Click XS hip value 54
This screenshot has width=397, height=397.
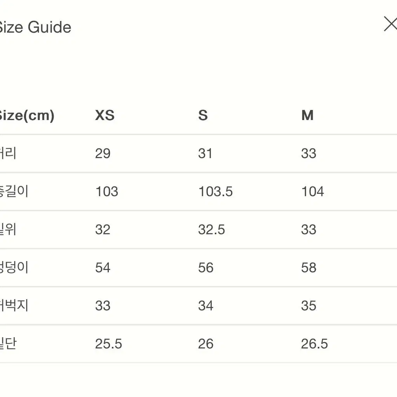[103, 268]
